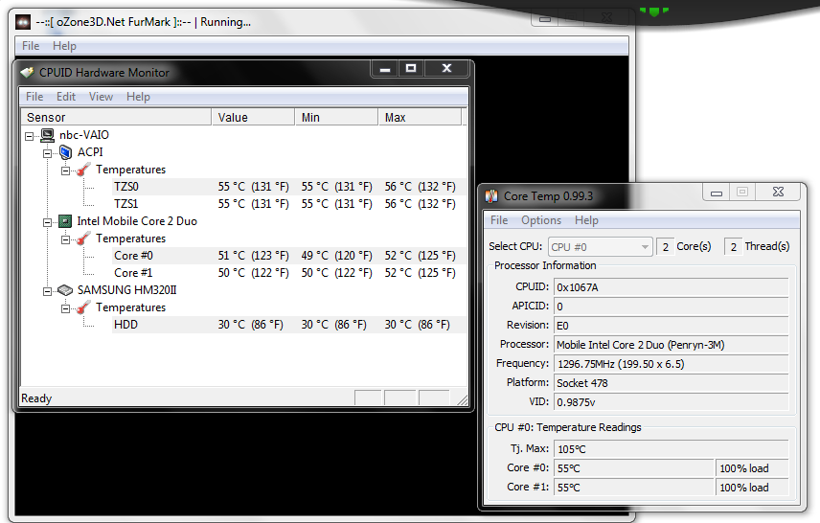The height and width of the screenshot is (523, 820).
Task: Minimize the Core Temp window
Action: (717, 193)
